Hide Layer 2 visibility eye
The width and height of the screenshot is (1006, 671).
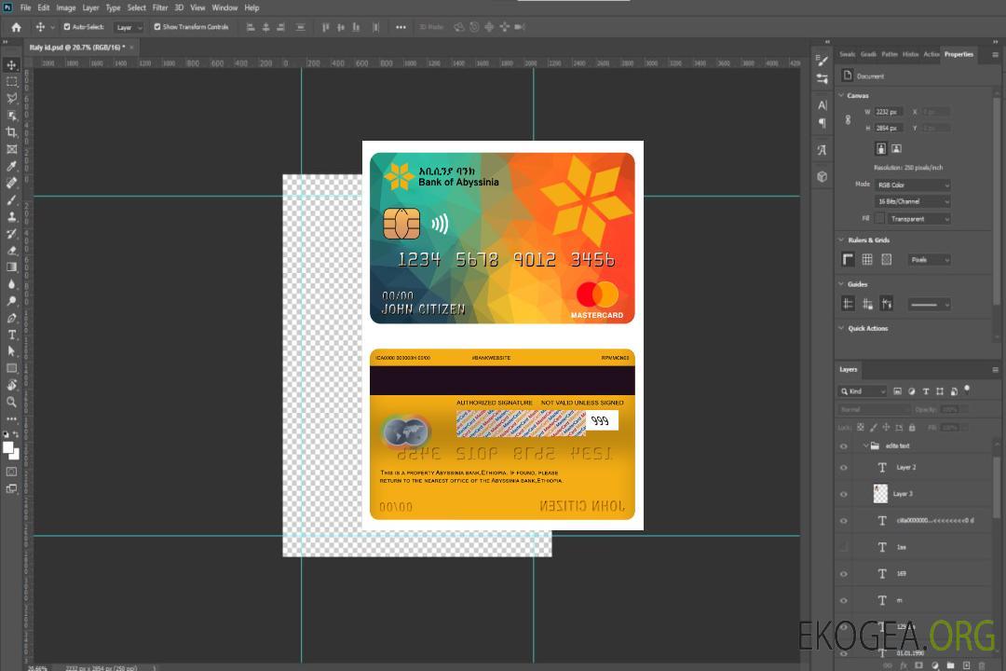coord(844,468)
